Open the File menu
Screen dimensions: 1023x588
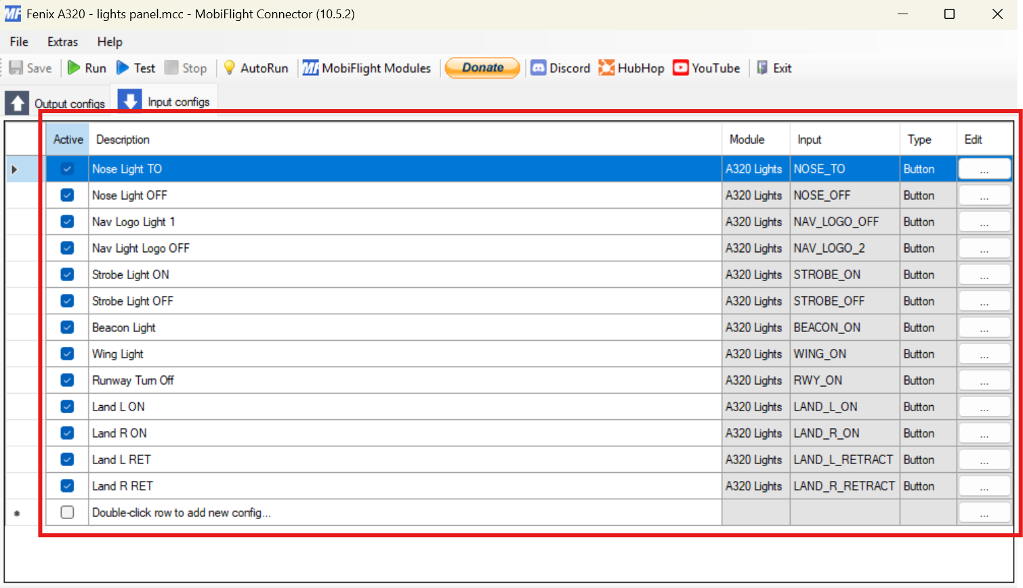[19, 42]
